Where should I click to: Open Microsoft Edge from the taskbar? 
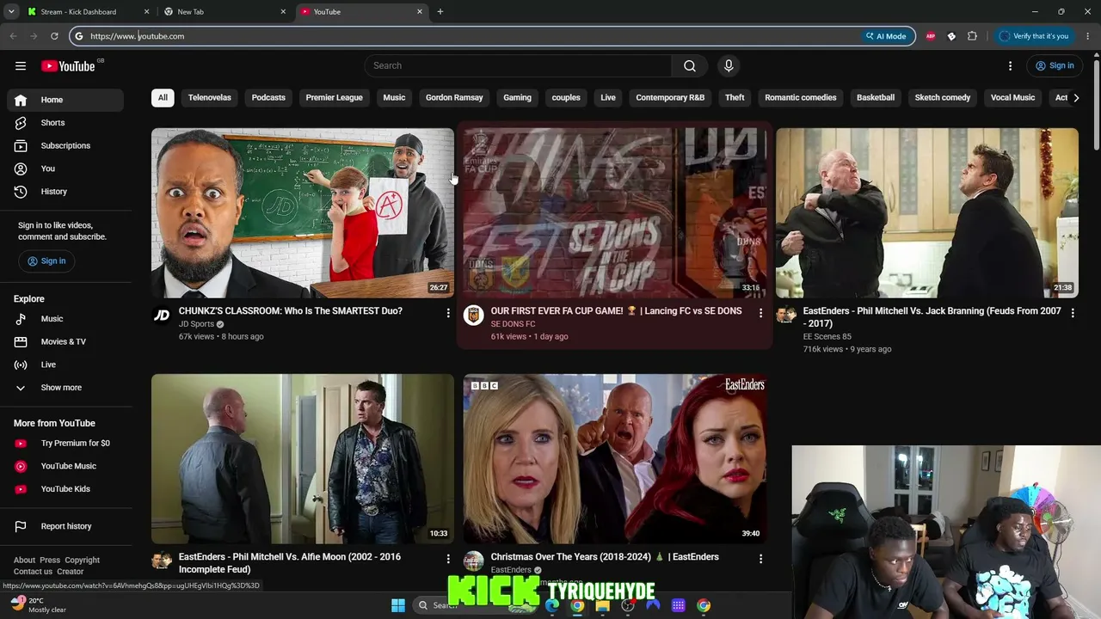pyautogui.click(x=552, y=605)
